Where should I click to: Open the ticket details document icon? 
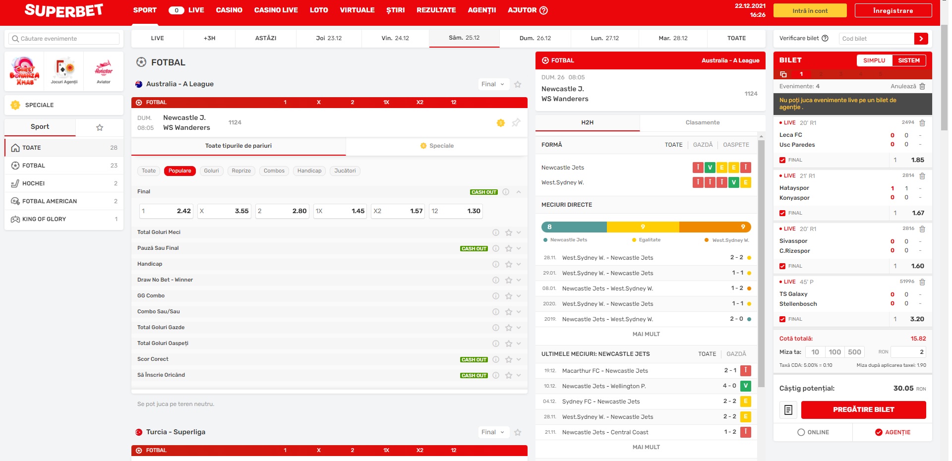coord(788,410)
